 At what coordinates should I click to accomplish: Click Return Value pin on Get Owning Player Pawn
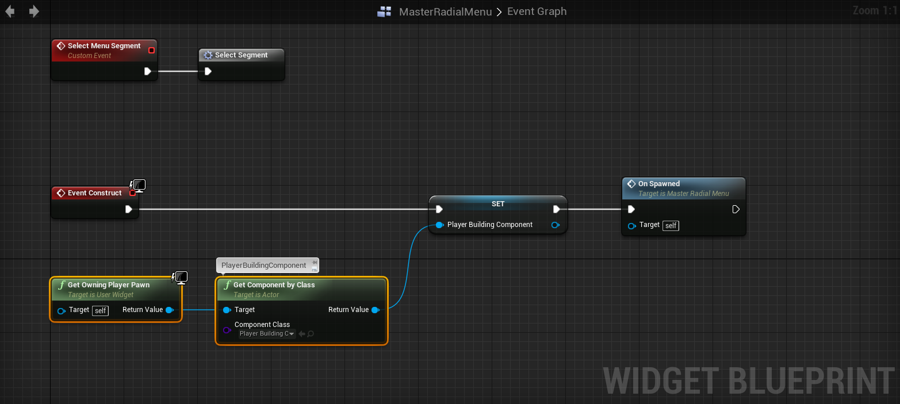[169, 310]
